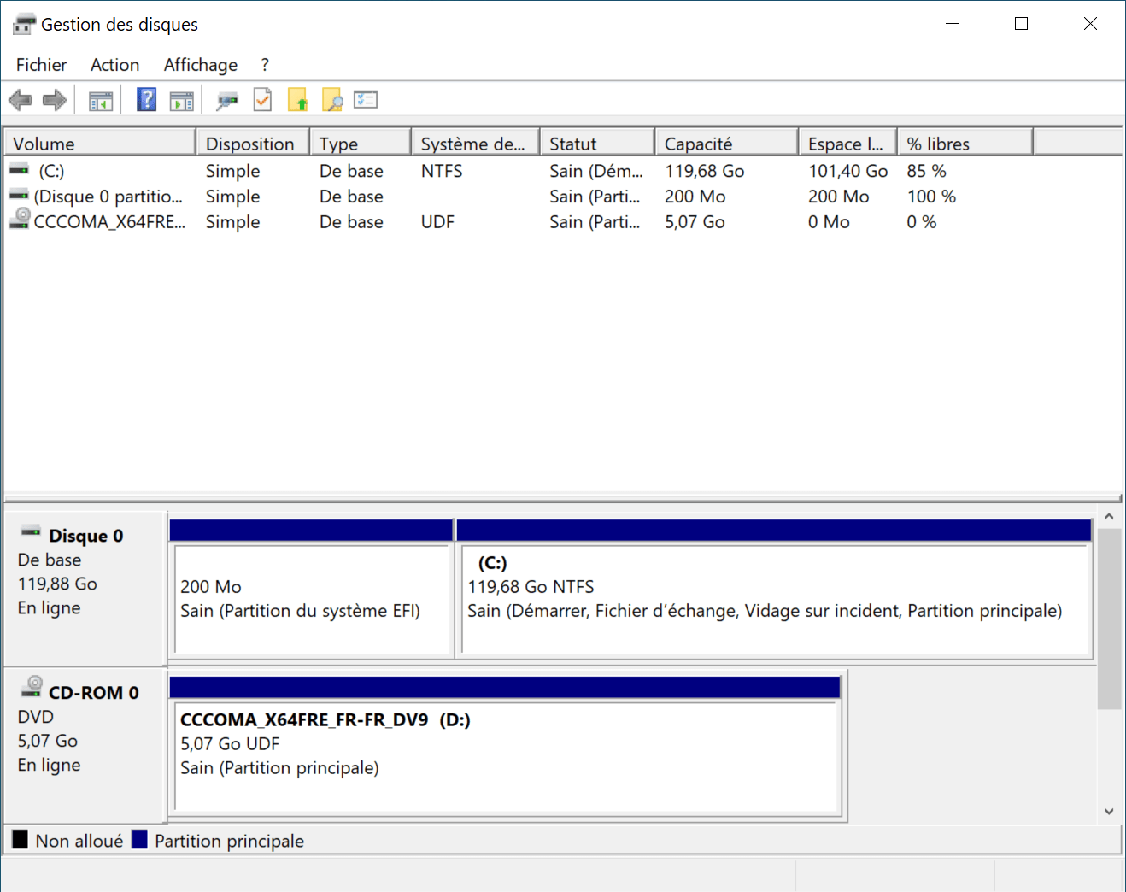
Task: Click the Sain (Dém... status cell
Action: point(596,171)
